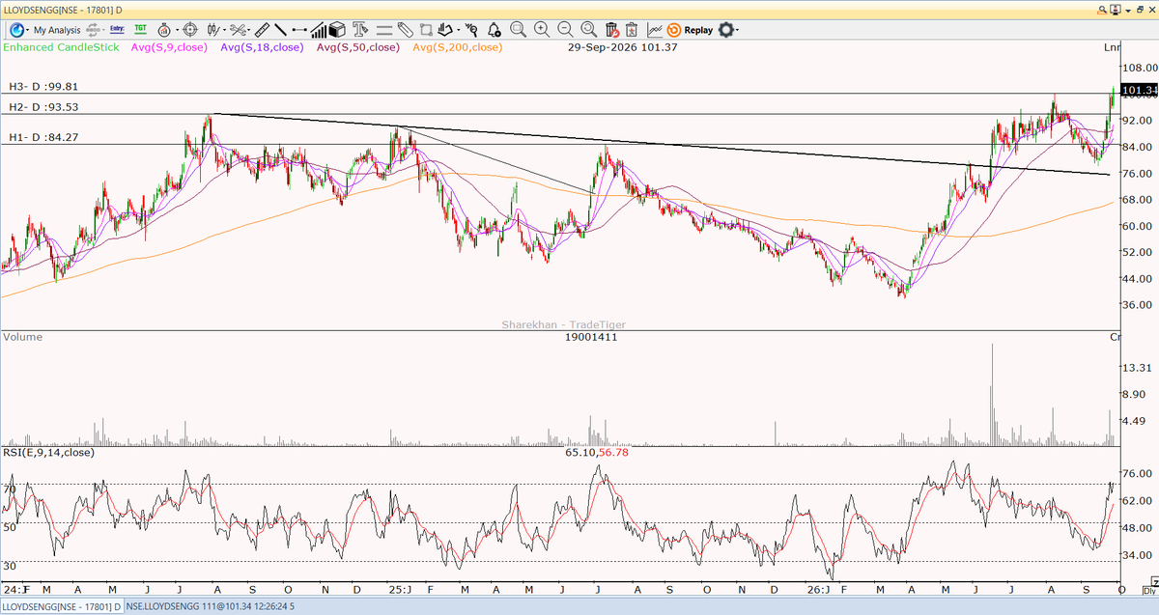Select the text annotation tool
1159x615 pixels.
point(360,30)
